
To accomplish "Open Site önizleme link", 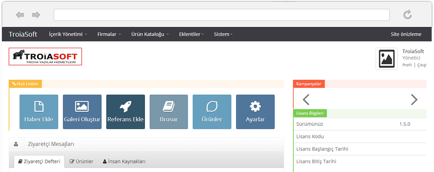I will tap(406, 34).
